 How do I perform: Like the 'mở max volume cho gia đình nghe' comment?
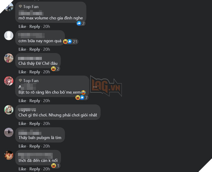coord(22,26)
